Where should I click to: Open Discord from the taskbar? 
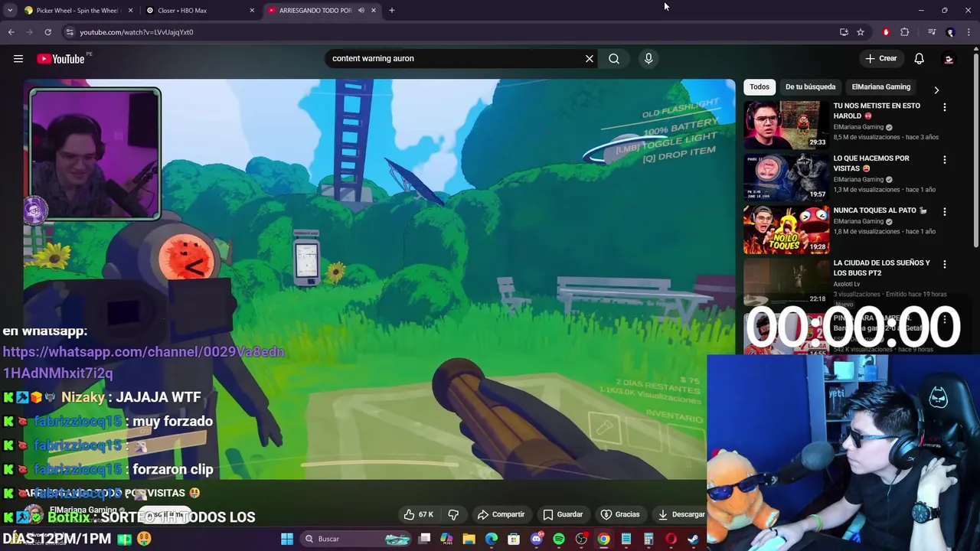point(537,539)
